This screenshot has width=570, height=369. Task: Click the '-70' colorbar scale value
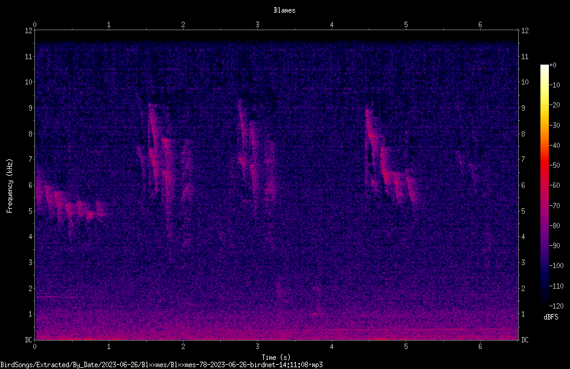(x=554, y=206)
